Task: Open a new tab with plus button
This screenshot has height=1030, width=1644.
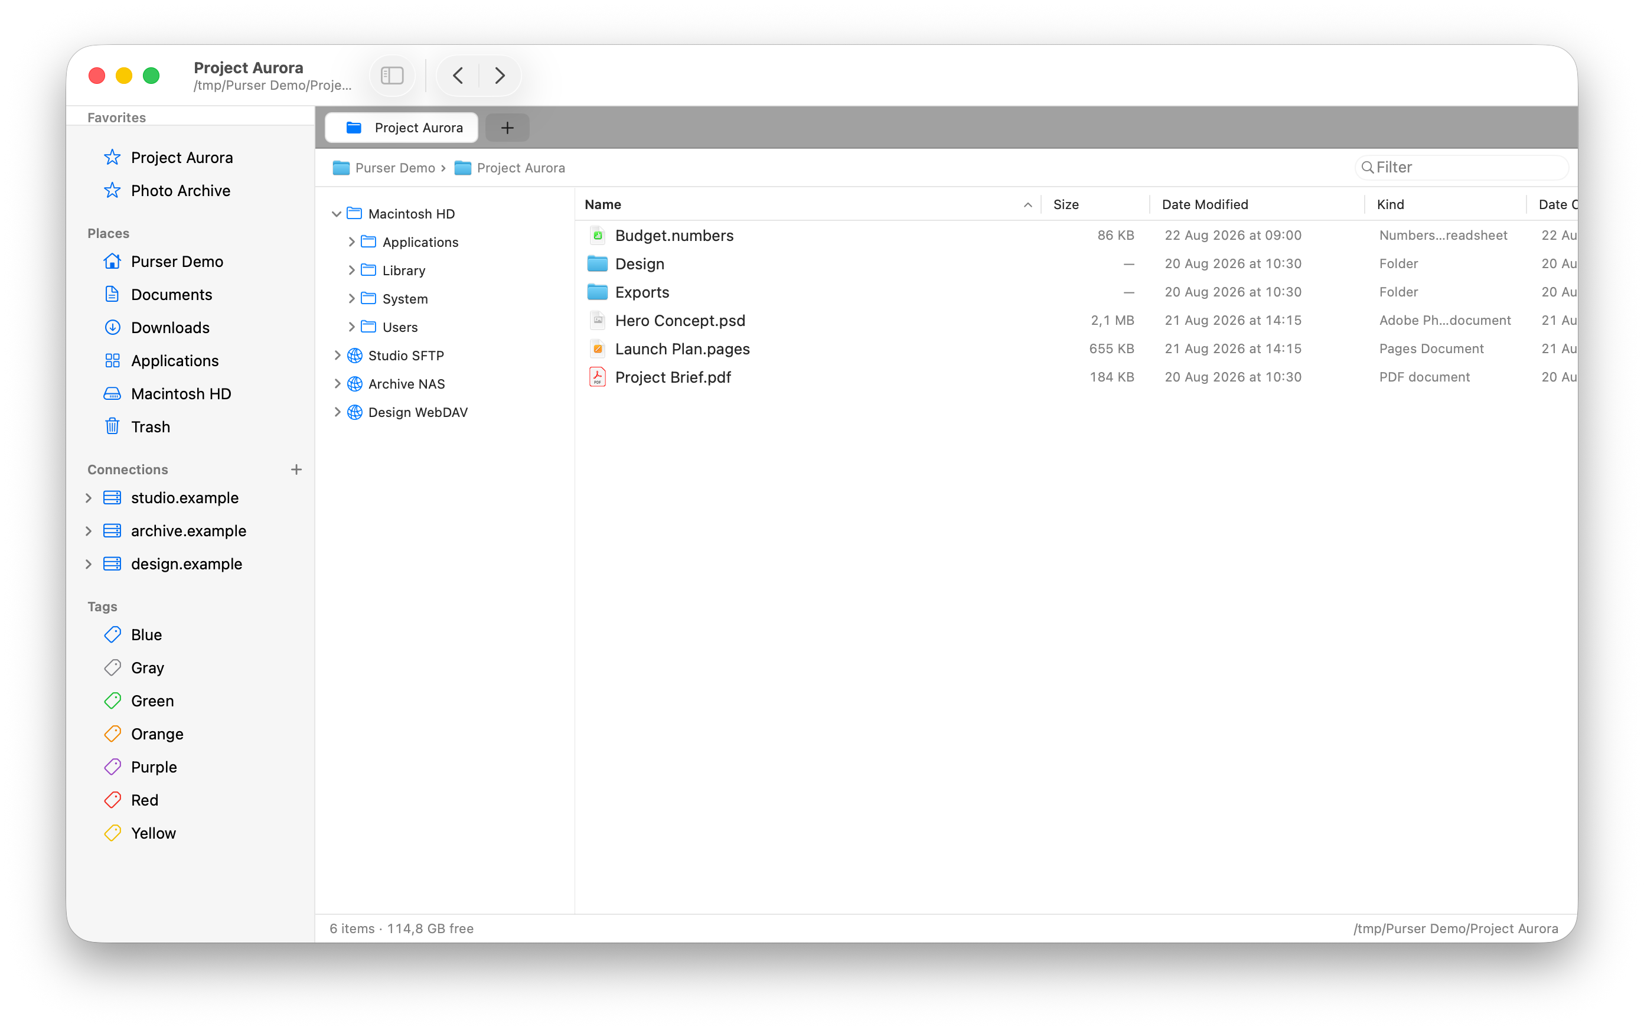Action: [x=507, y=128]
